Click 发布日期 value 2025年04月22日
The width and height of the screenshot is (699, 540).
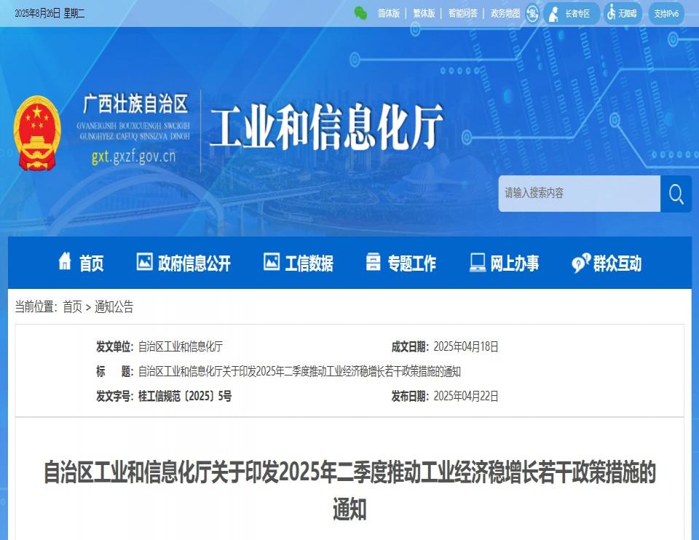tap(466, 396)
